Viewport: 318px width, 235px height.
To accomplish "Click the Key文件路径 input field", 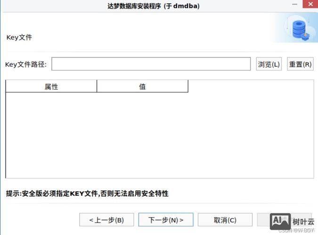I will coord(151,64).
